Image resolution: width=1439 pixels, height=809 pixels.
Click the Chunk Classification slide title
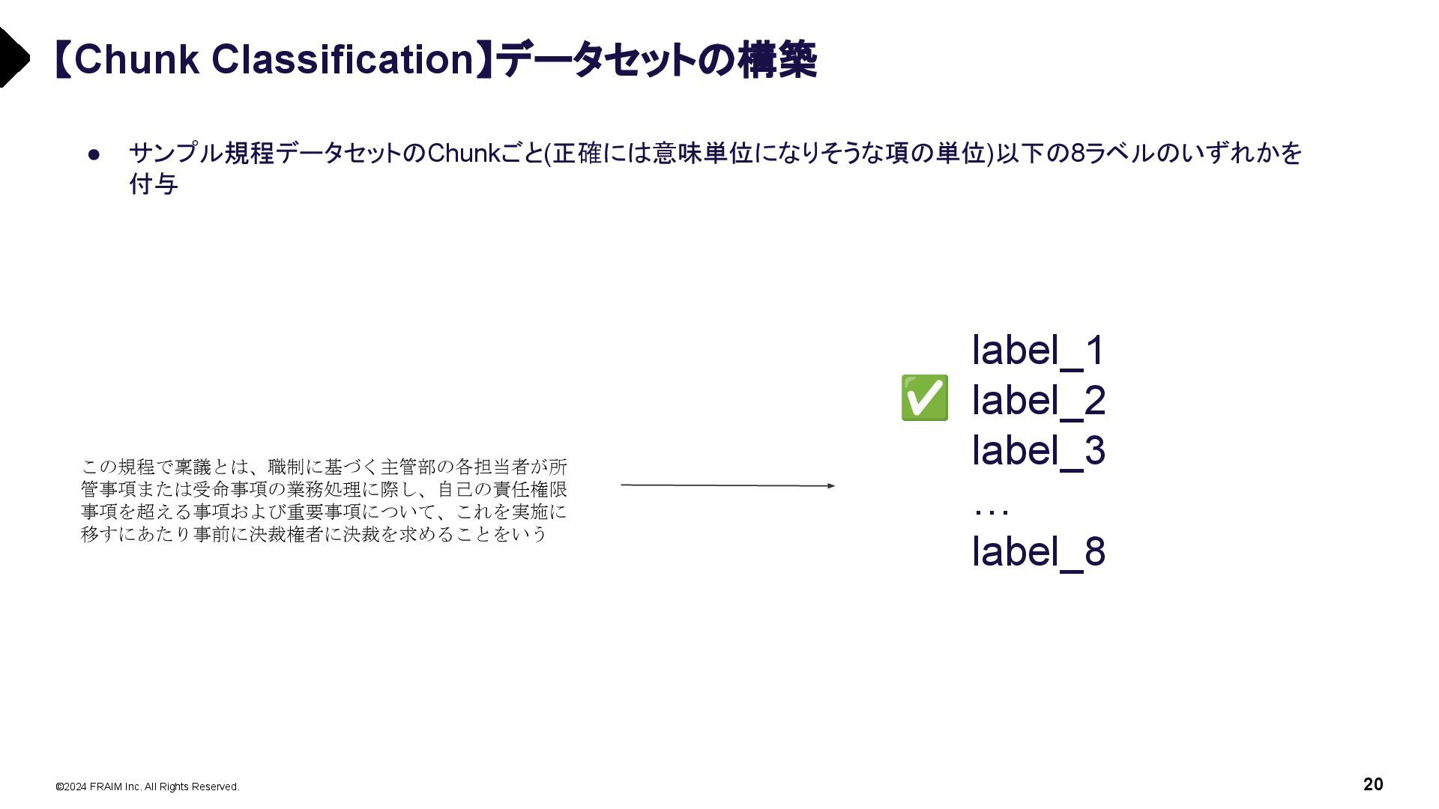coord(435,59)
